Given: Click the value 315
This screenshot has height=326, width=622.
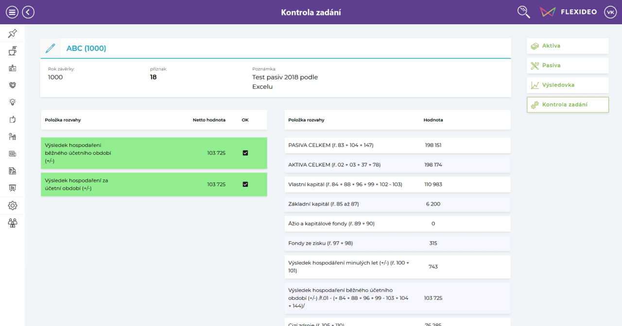Looking at the screenshot, I should tap(433, 243).
